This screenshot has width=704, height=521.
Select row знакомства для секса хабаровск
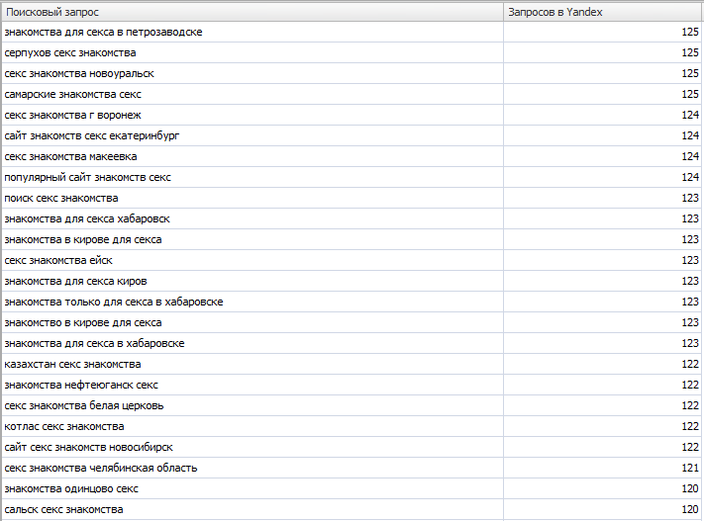(352, 218)
